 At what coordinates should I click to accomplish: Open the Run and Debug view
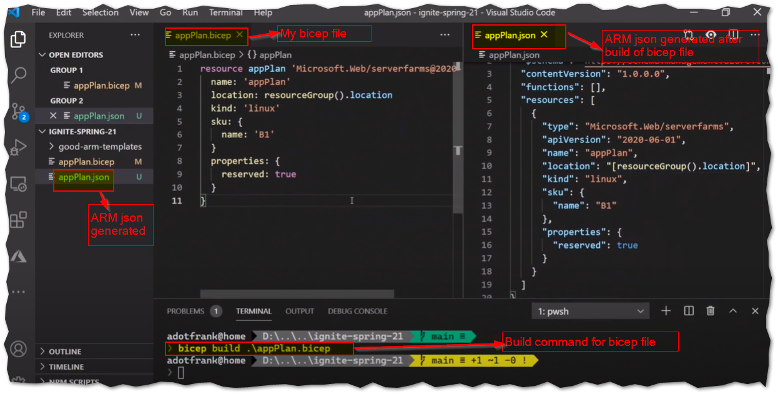tap(19, 148)
